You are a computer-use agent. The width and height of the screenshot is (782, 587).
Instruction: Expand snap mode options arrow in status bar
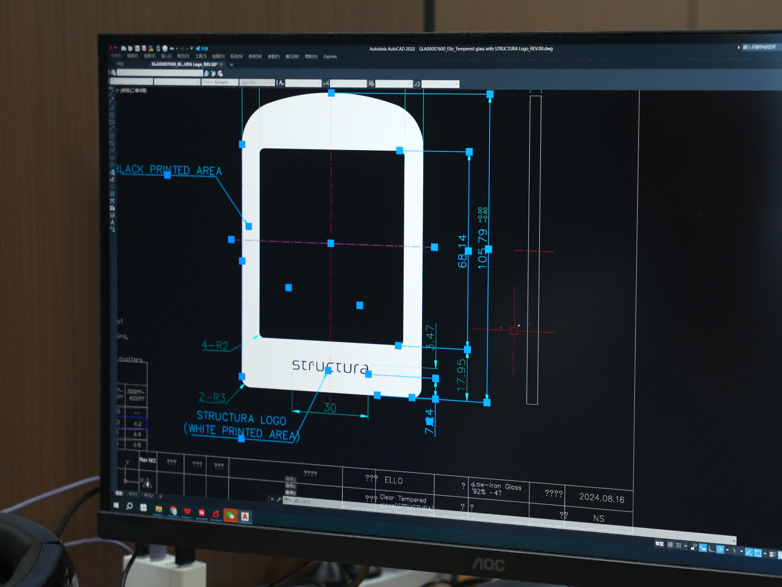coord(685,546)
